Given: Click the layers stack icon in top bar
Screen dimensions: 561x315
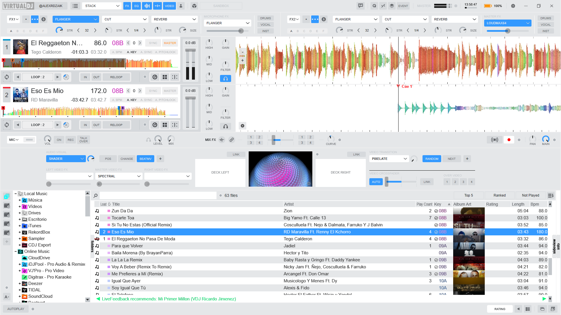Looking at the screenshot, I should (x=392, y=6).
